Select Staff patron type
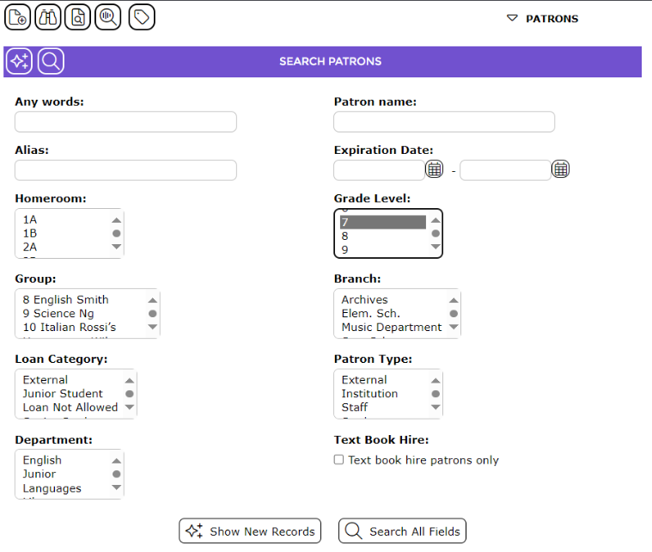652x552 pixels. (355, 408)
